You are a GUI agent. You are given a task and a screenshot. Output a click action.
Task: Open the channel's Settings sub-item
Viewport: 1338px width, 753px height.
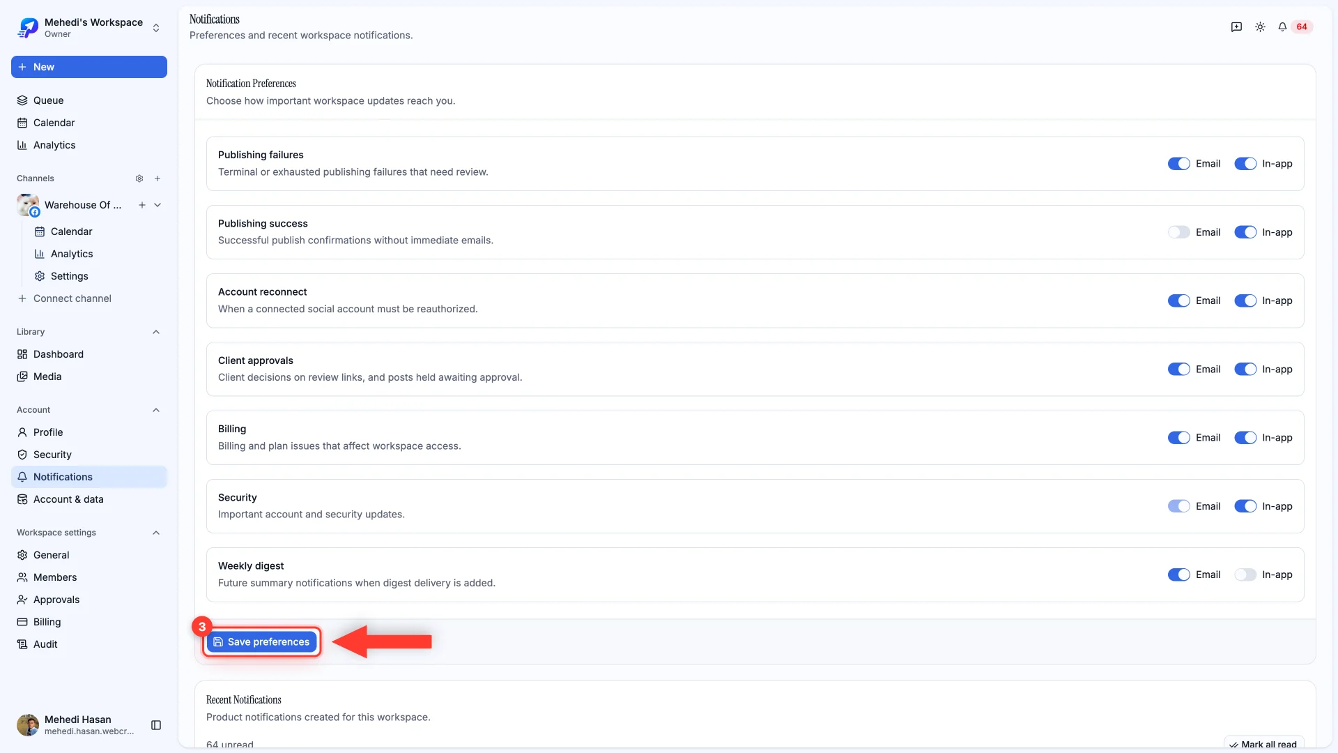click(x=98, y=276)
